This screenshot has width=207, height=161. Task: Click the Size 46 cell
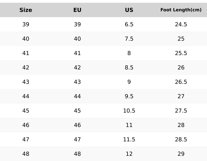pyautogui.click(x=26, y=125)
